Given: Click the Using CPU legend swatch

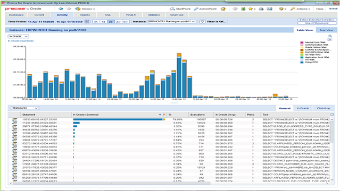Looking at the screenshot, I should 302,62.
